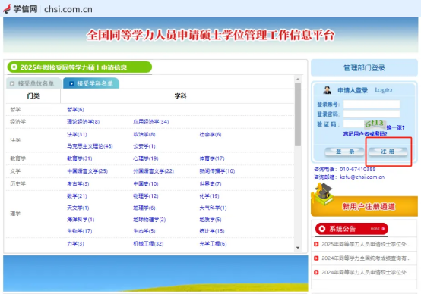Open 心理学(19) subject link
The width and height of the screenshot is (421, 294).
pos(146,158)
